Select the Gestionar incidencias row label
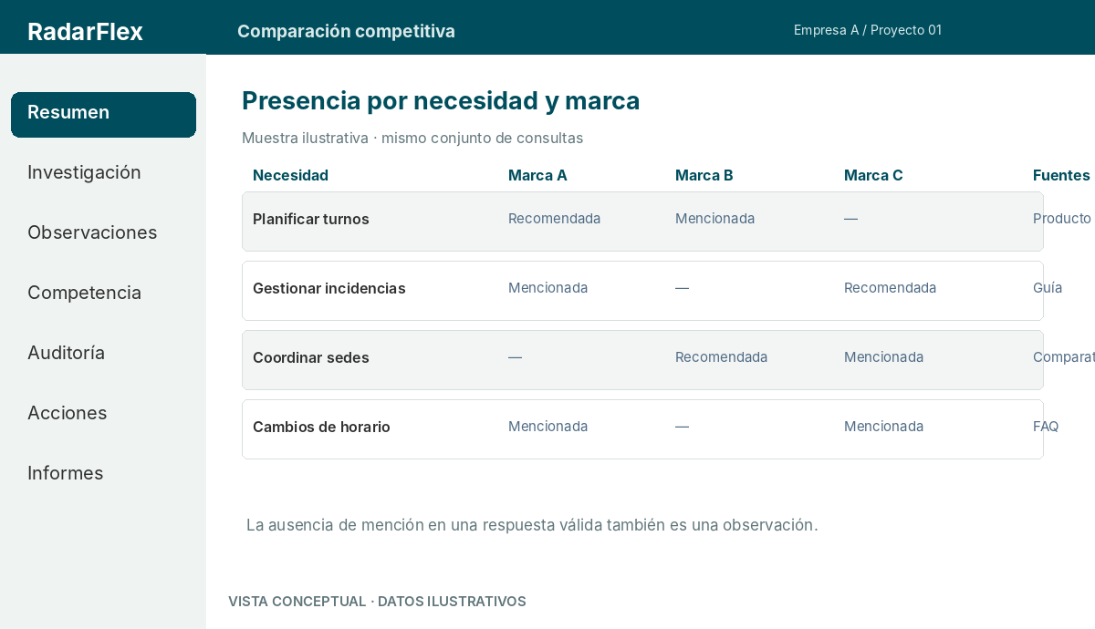Image resolution: width=1095 pixels, height=629 pixels. 328,288
